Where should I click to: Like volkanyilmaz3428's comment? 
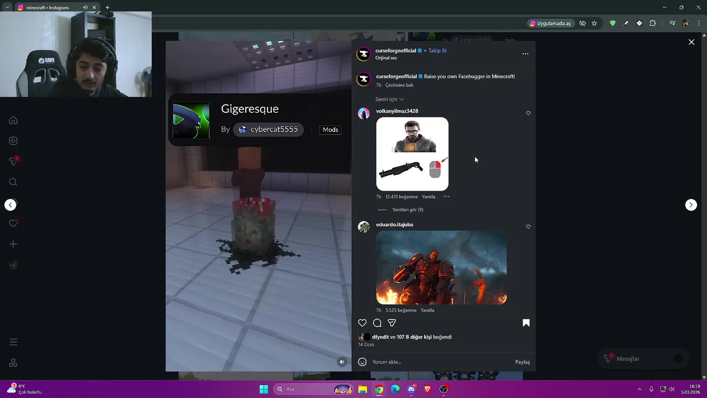click(x=528, y=113)
